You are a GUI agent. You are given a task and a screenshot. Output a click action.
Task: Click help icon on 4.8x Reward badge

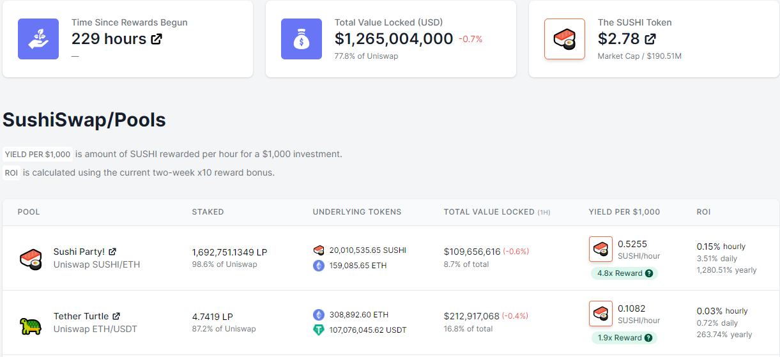[649, 273]
